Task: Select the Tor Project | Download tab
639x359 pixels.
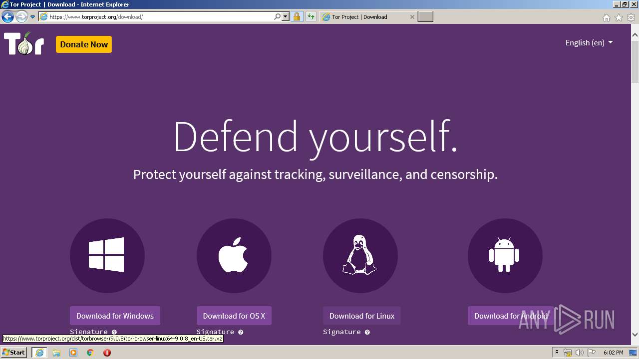Action: (x=368, y=17)
